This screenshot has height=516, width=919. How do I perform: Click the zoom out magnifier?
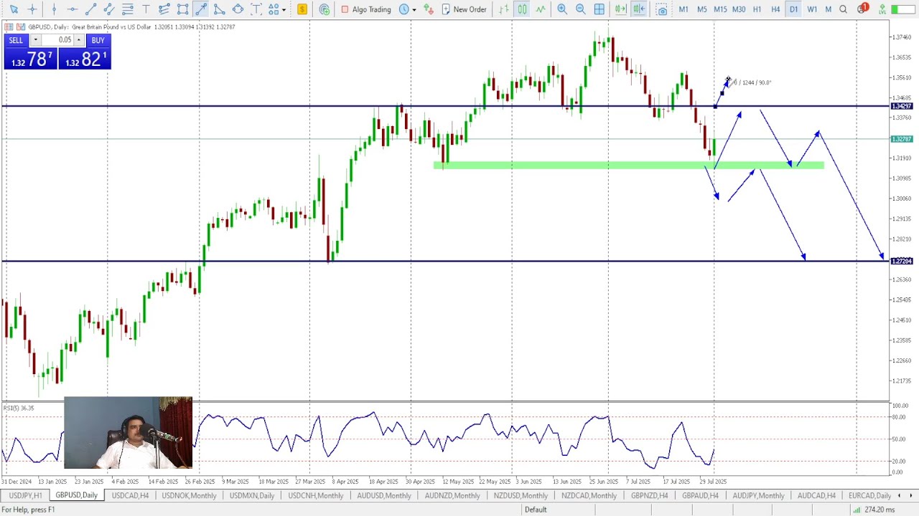[x=581, y=9]
